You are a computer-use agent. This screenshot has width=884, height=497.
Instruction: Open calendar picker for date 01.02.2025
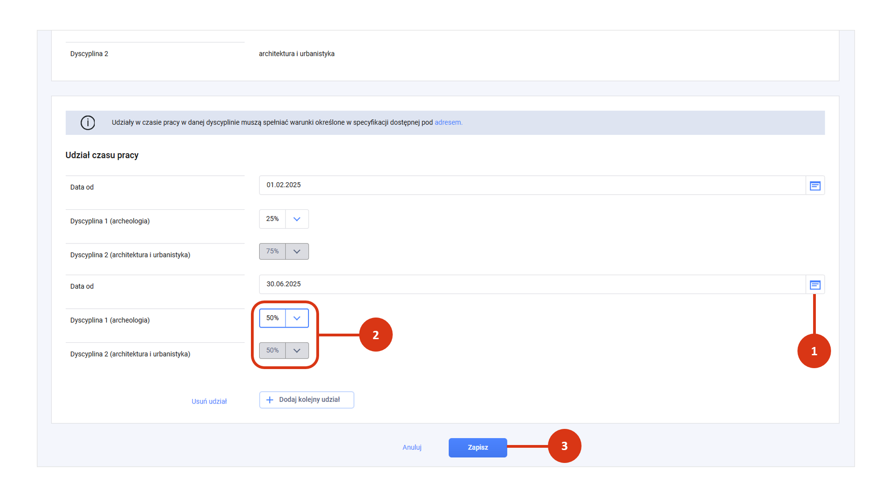pyautogui.click(x=815, y=185)
